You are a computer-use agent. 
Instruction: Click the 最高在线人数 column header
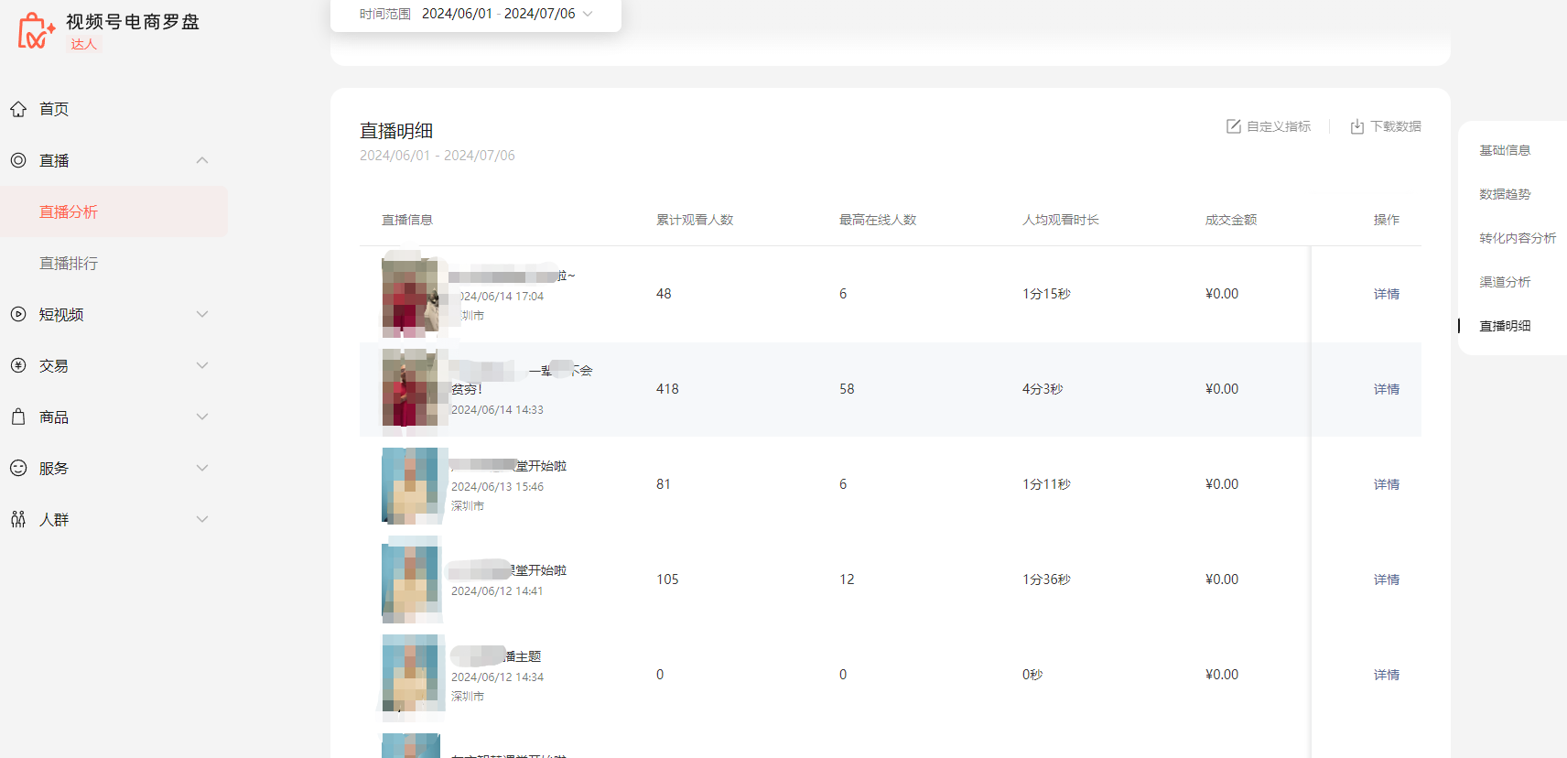point(878,220)
